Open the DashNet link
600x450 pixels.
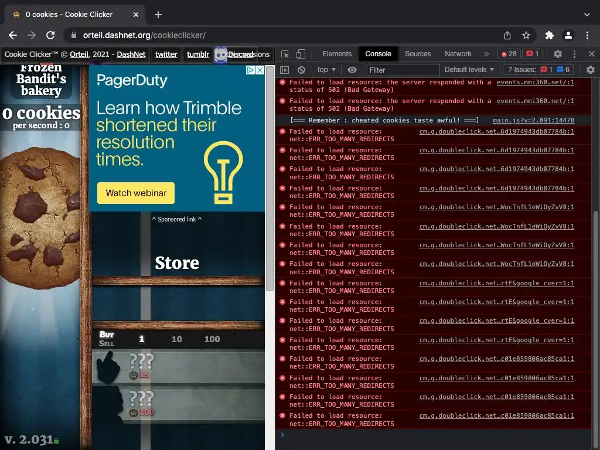(131, 54)
